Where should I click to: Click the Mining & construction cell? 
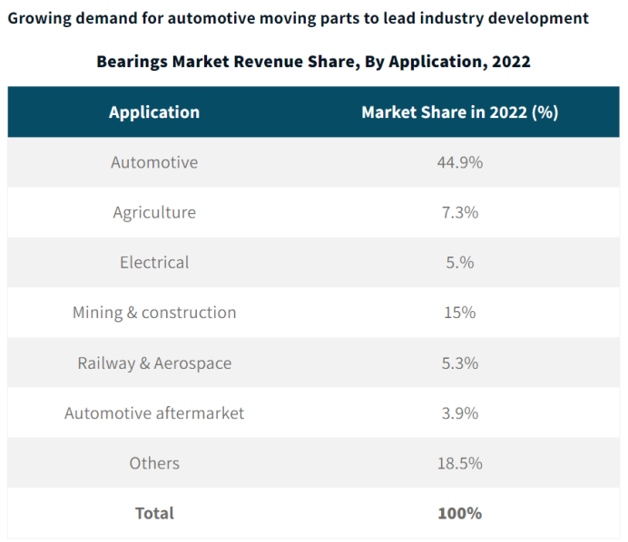(154, 313)
